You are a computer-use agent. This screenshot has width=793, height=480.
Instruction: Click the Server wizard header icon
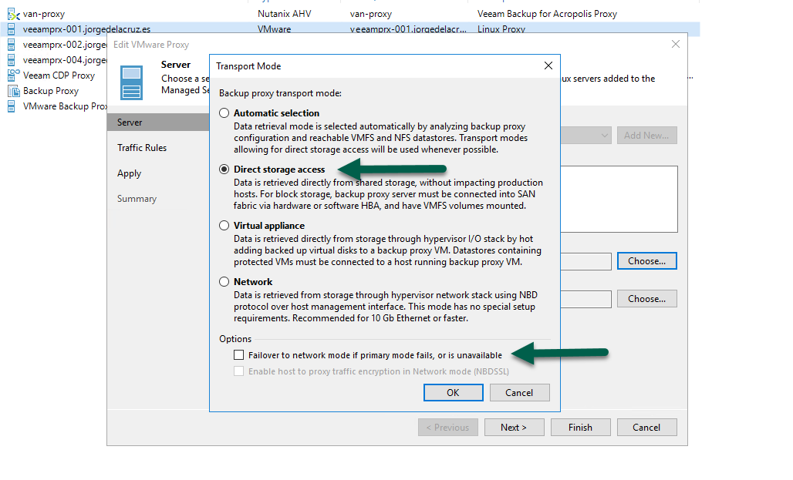coord(131,83)
